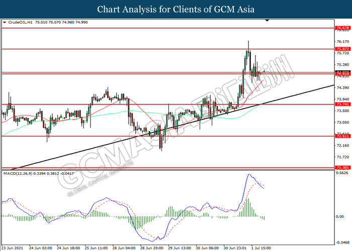Click the 75.720 price axis value
The width and height of the screenshot is (352, 251).
[343, 53]
